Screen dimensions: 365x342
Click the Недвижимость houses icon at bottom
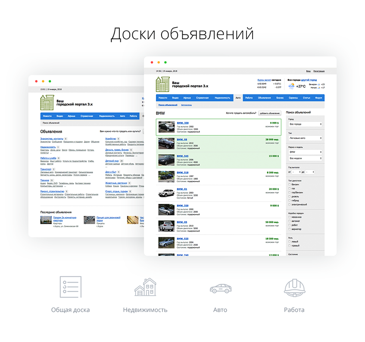point(145,287)
